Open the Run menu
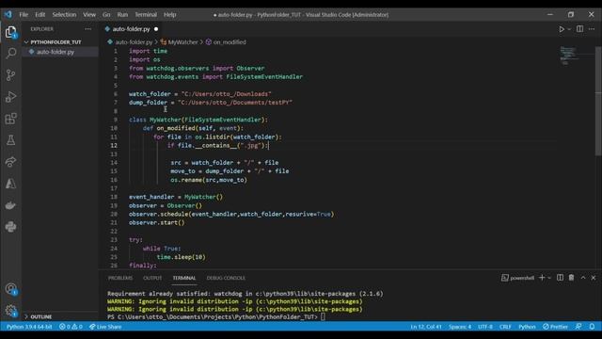The width and height of the screenshot is (602, 339). pyautogui.click(x=122, y=15)
